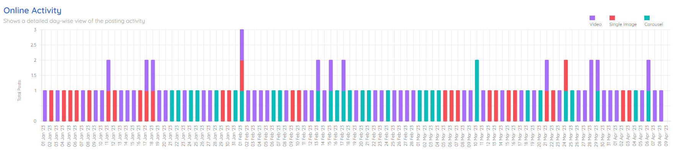This screenshot has height=163, width=673.
Task: Select the purple top segment of the 11 Jan bar
Action: coord(108,75)
